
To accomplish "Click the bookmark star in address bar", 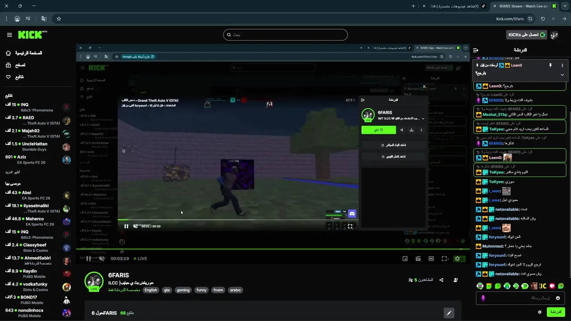I will [x=58, y=19].
